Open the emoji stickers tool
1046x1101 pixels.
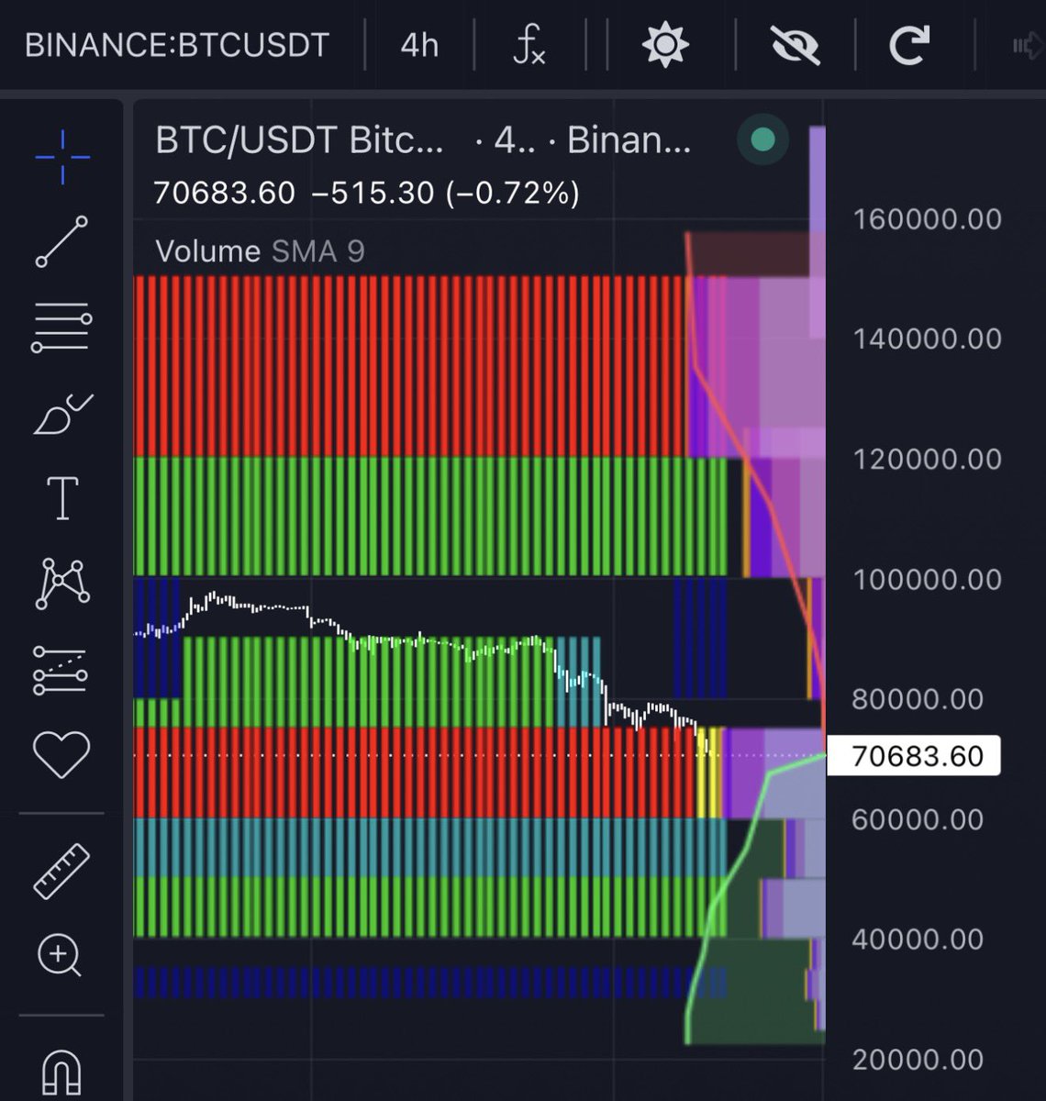(x=61, y=754)
